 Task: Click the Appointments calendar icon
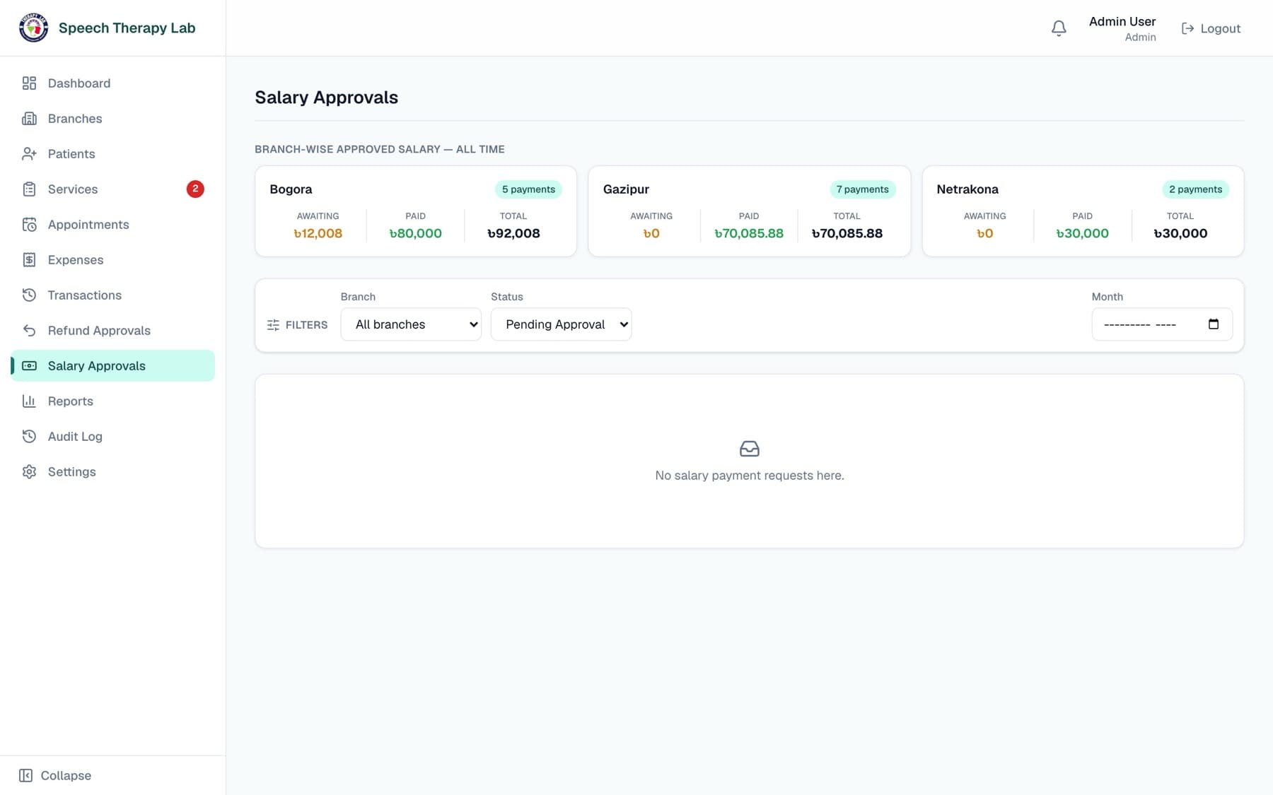(x=29, y=225)
